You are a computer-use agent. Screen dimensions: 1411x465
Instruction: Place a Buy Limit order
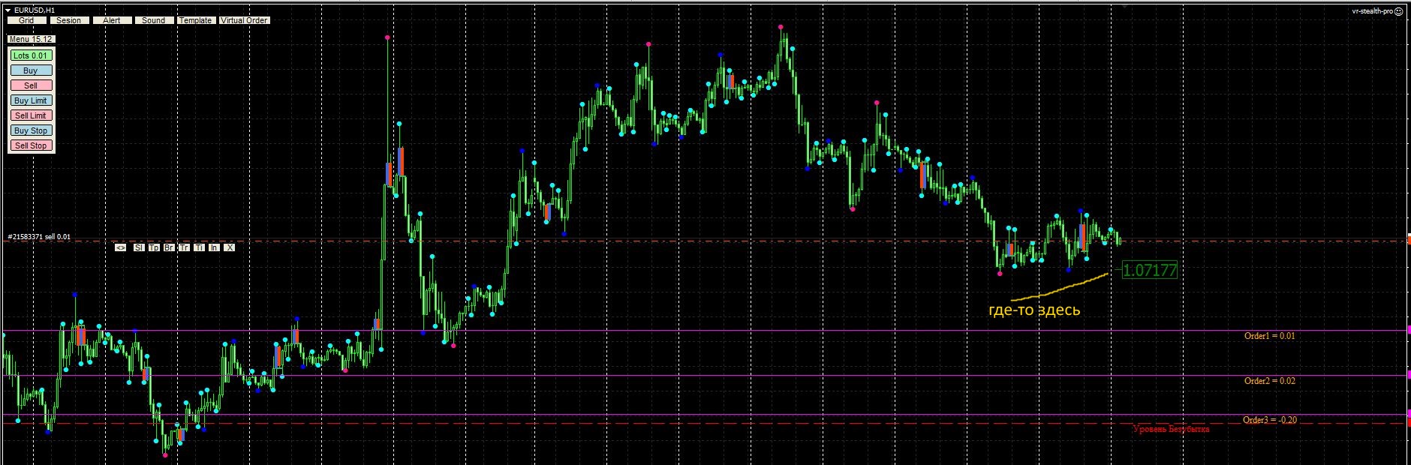[31, 100]
